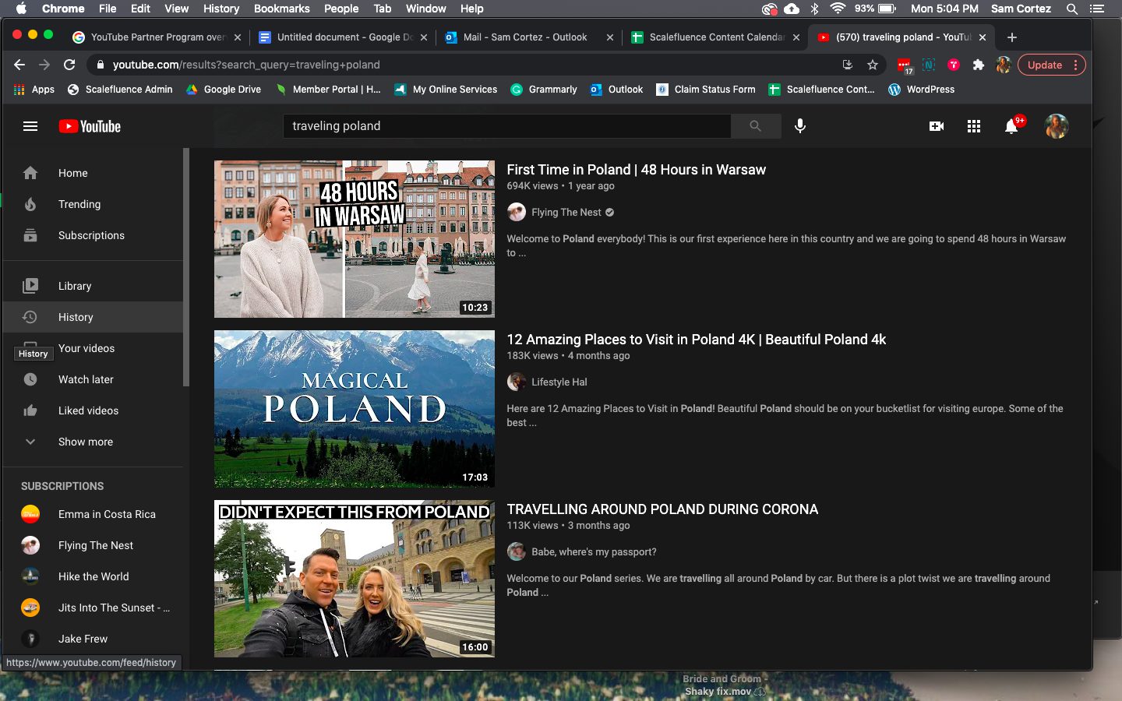This screenshot has height=701, width=1122.
Task: Open Hike the World subscription
Action: click(x=93, y=576)
